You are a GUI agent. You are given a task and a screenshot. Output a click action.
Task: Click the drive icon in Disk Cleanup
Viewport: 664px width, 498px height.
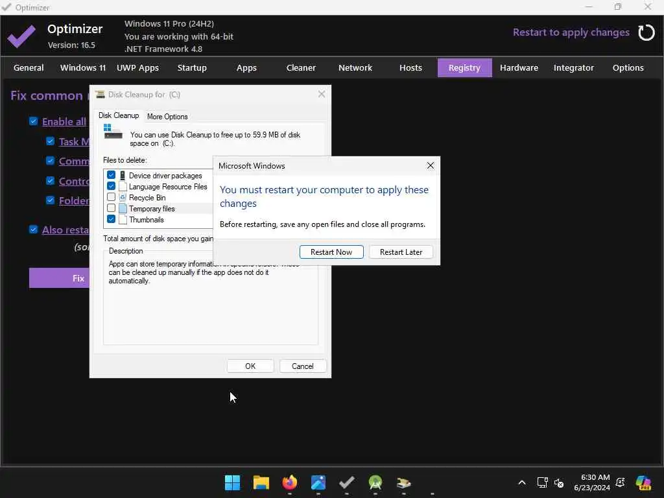coord(113,132)
